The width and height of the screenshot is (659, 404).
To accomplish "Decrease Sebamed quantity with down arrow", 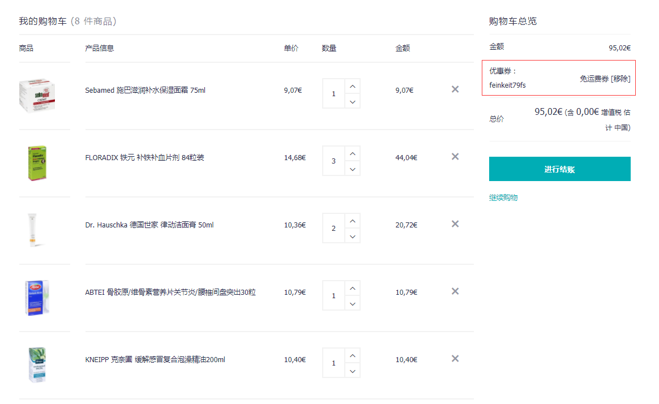I will click(353, 102).
